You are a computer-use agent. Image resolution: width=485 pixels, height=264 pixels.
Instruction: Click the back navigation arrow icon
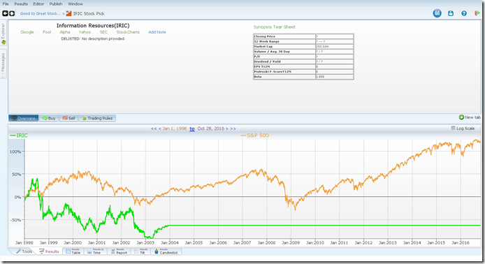pyautogui.click(x=6, y=13)
